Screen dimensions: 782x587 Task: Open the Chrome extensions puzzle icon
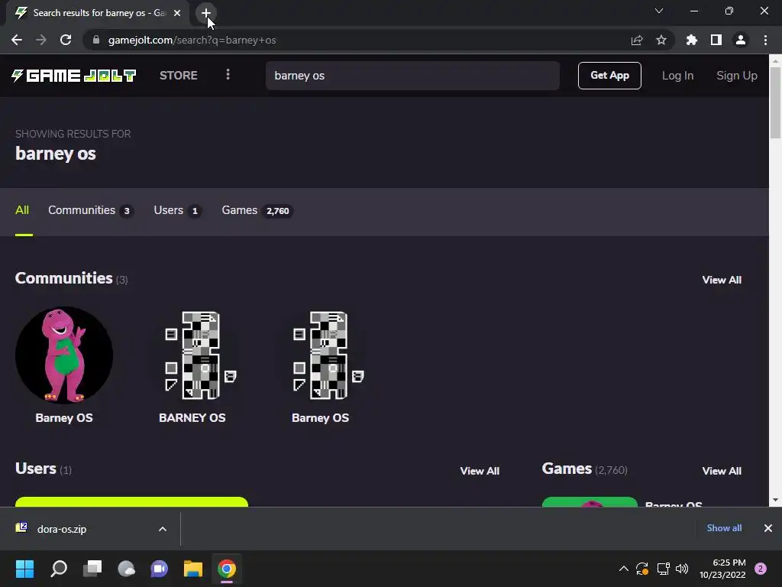[x=691, y=40]
